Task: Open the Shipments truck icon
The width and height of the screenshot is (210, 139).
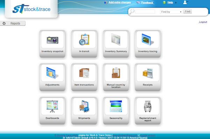Action: (x=84, y=106)
